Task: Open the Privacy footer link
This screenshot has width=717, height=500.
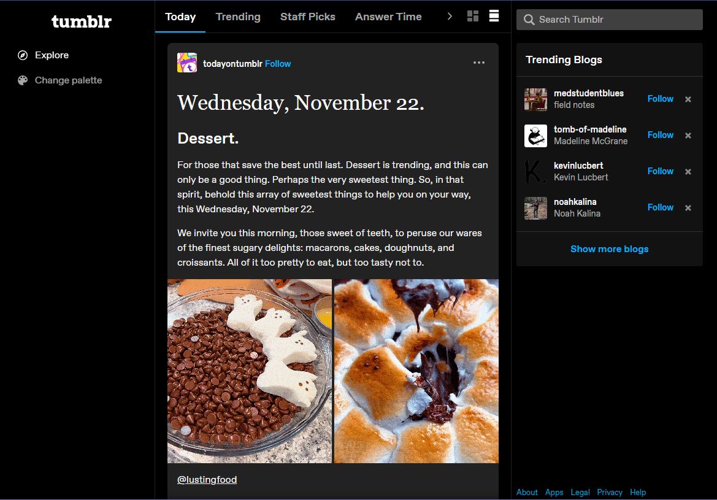Action: [x=609, y=492]
